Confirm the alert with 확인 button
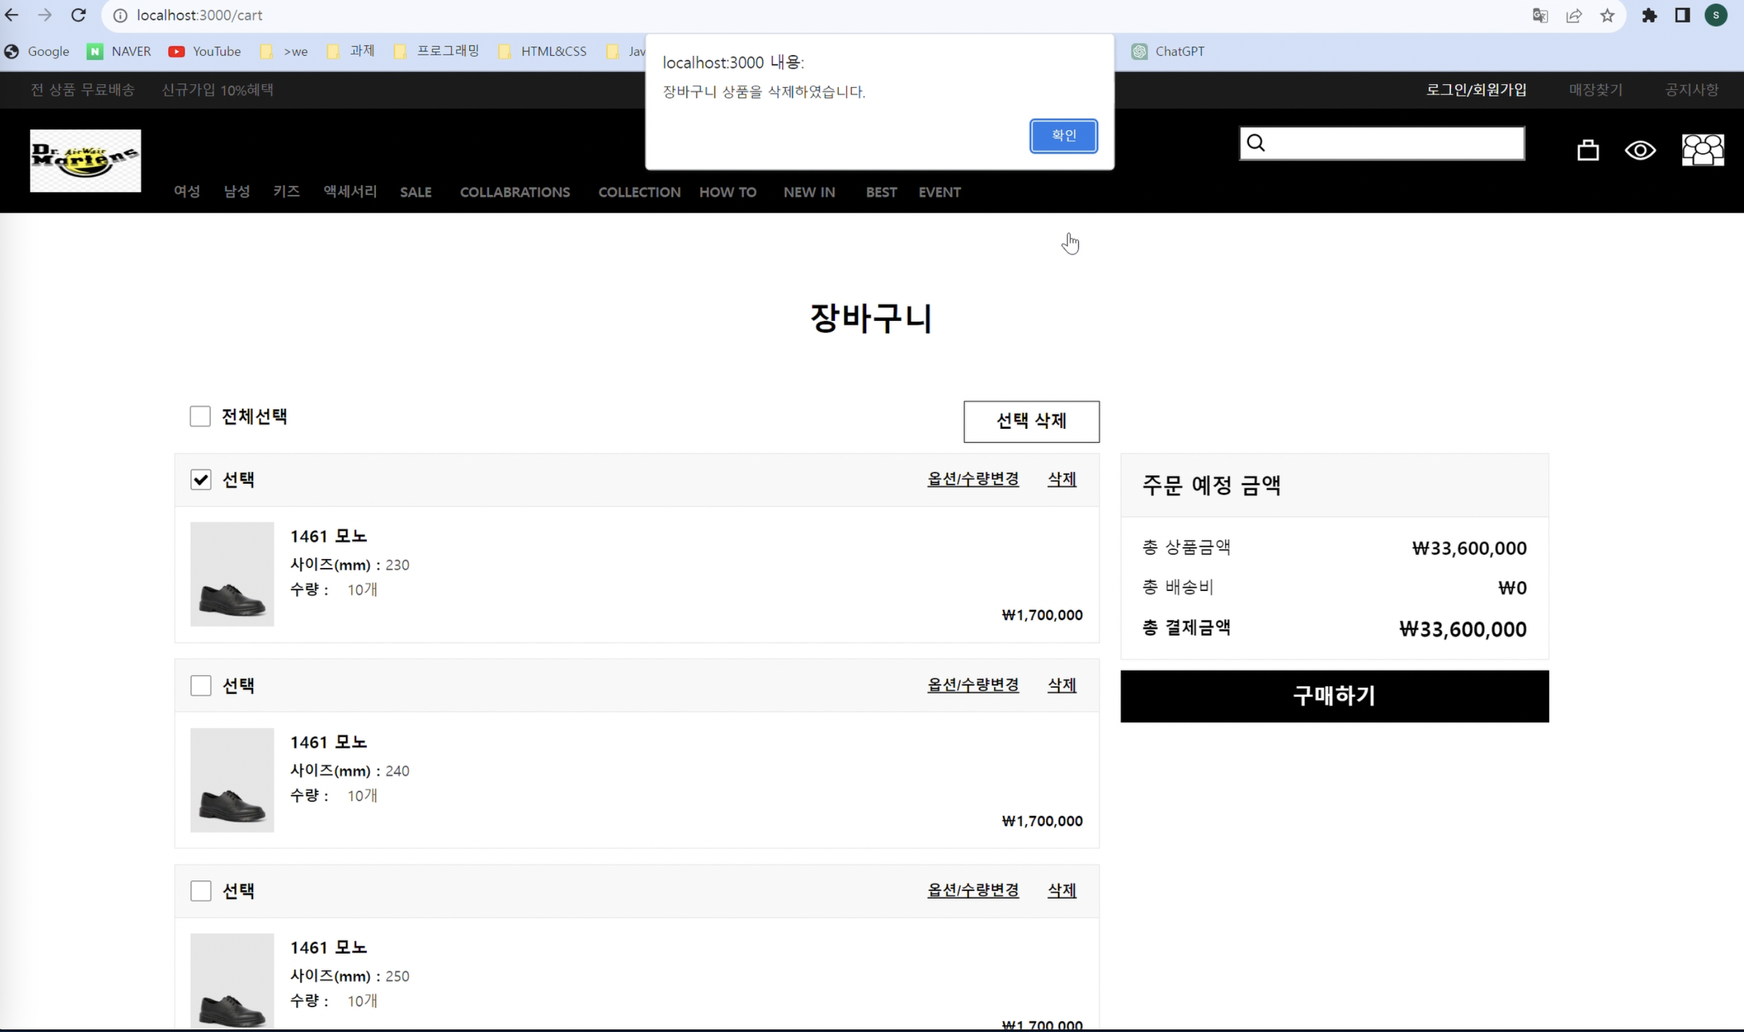 click(x=1063, y=135)
